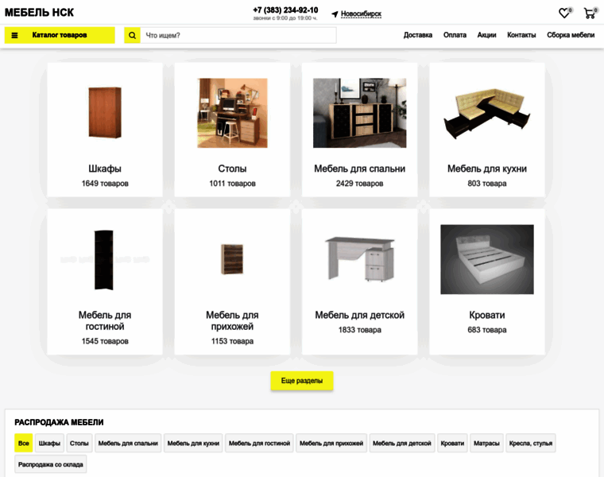Expand the Каталог товаров menu
Viewport: 604px width, 477px height.
[60, 35]
